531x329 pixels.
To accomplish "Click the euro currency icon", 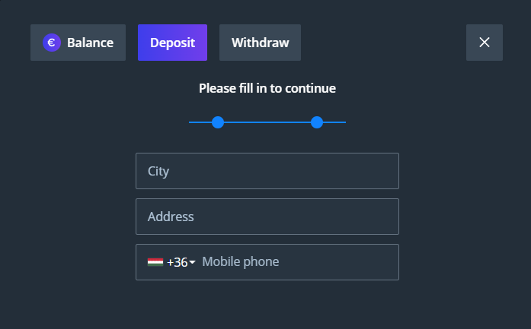I will (52, 43).
